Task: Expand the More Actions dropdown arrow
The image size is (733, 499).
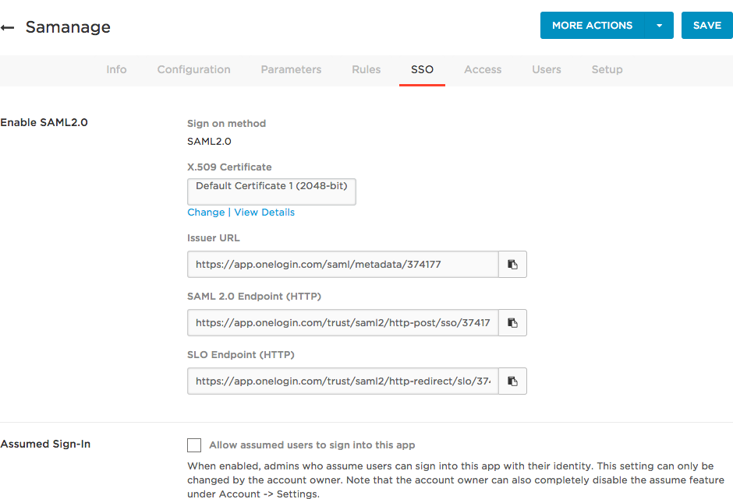Action: coord(659,26)
